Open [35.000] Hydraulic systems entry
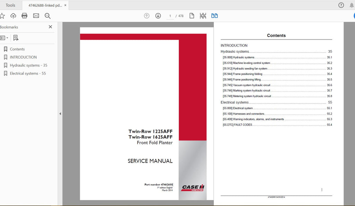The height and width of the screenshot is (206, 355). point(277,58)
